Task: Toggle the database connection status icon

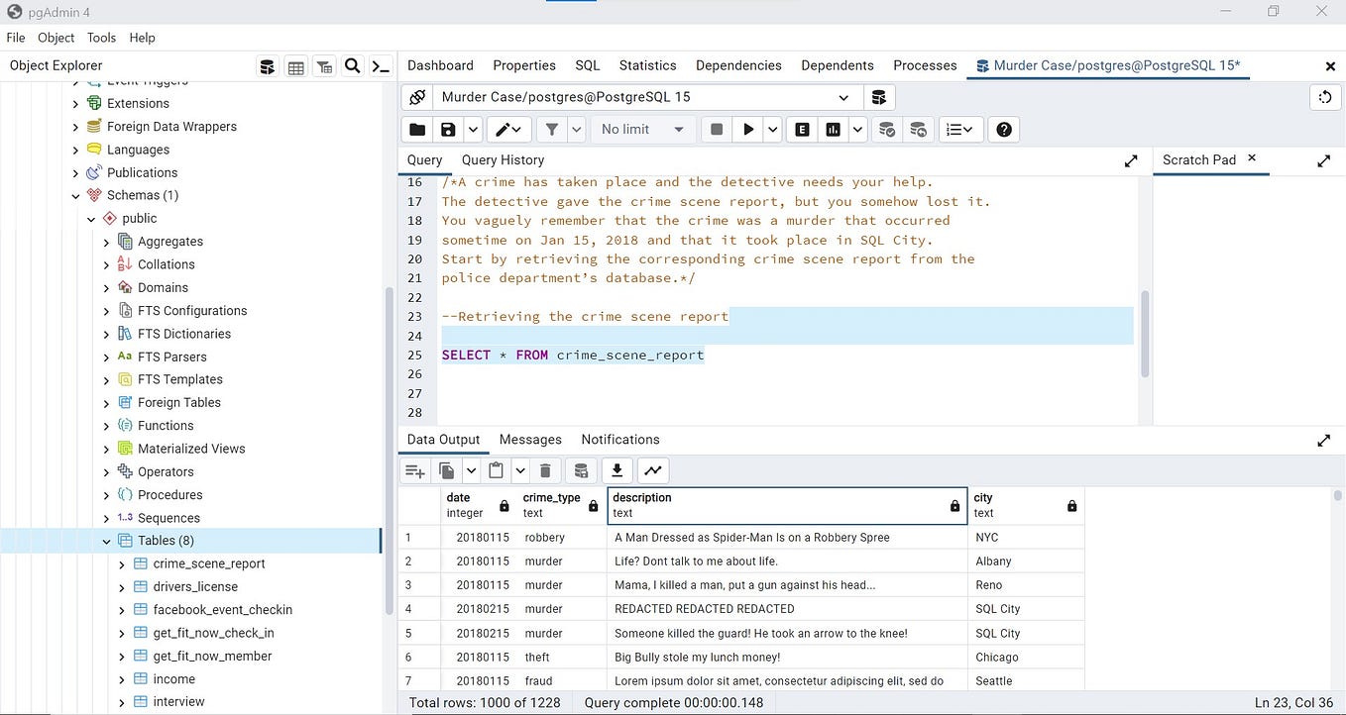Action: pos(417,97)
